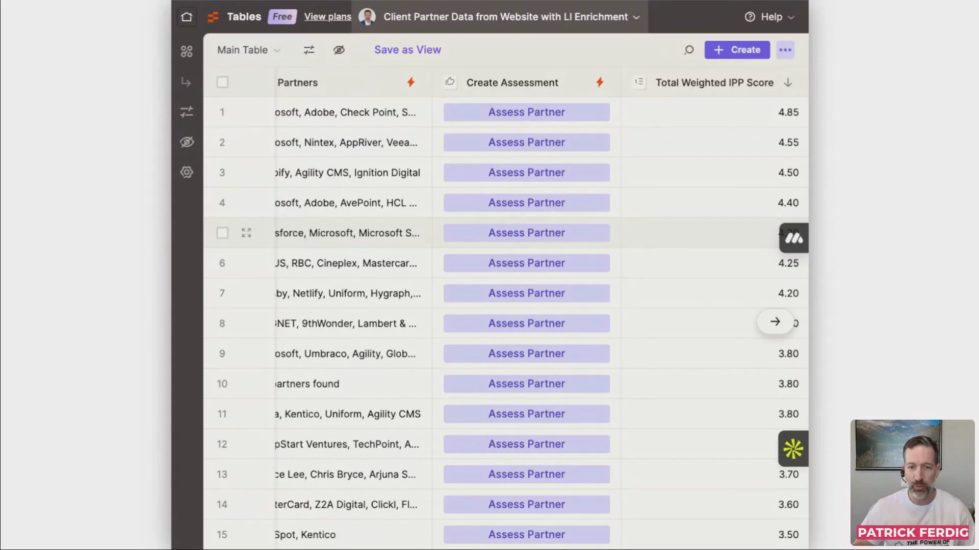
Task: Click the number field type icon
Action: tap(639, 82)
